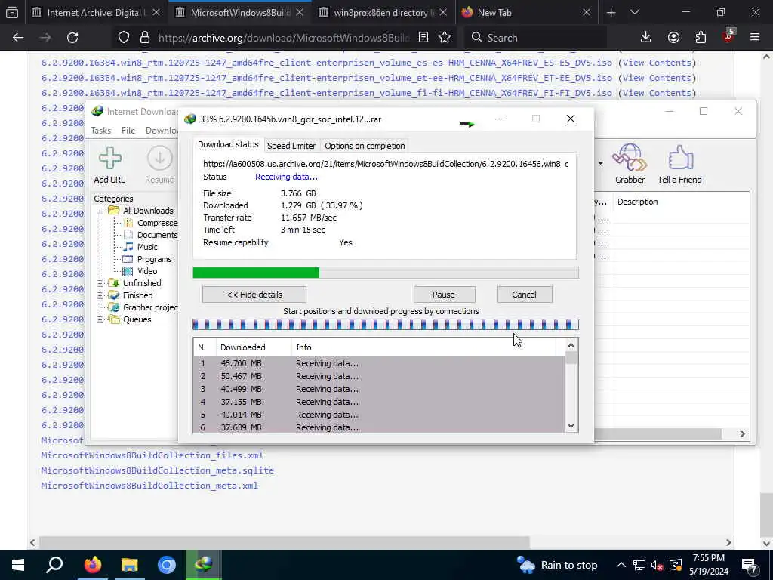
Task: Open the Rain to stop weather widget
Action: tap(557, 565)
